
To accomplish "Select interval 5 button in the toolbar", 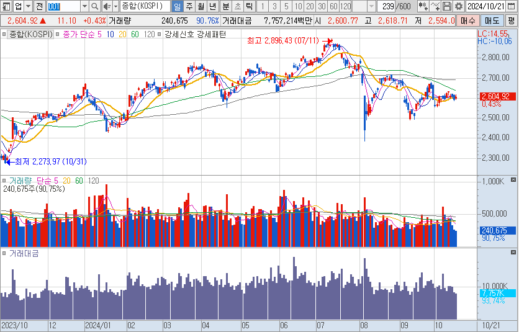I will (x=286, y=6).
